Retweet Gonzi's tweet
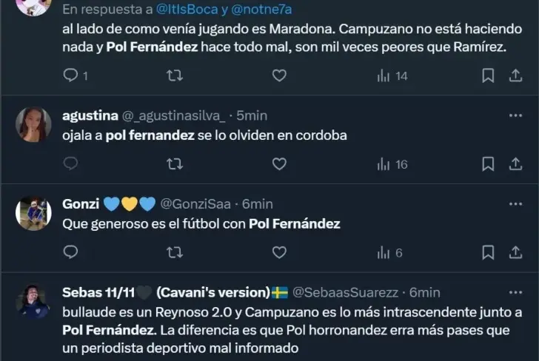This screenshot has width=539, height=361. [x=175, y=253]
